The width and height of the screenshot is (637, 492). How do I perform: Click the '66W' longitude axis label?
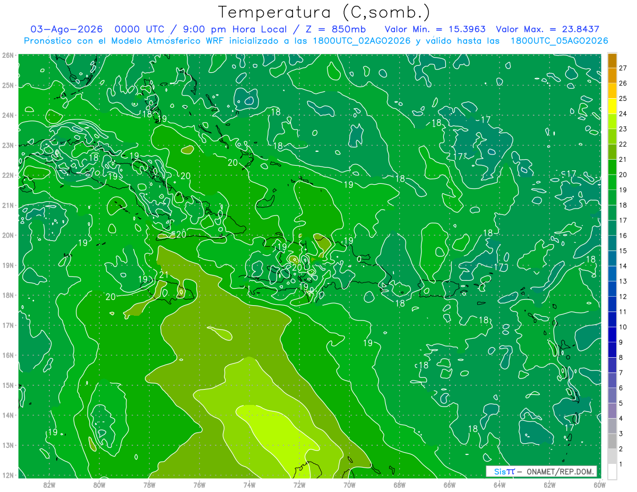pos(450,485)
